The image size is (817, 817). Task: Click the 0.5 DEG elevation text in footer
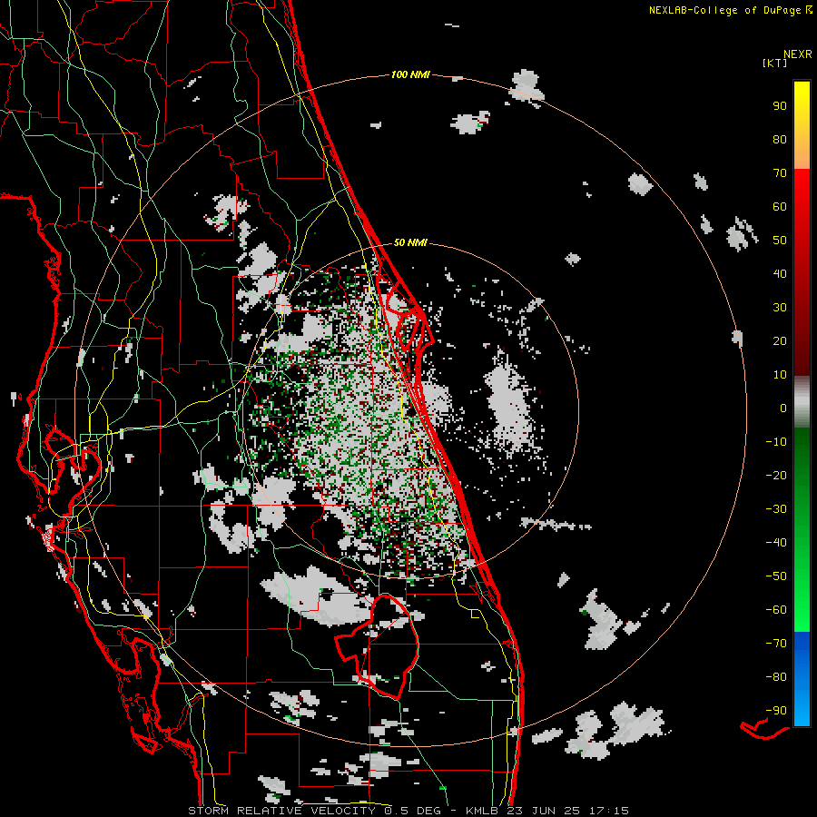[x=413, y=811]
